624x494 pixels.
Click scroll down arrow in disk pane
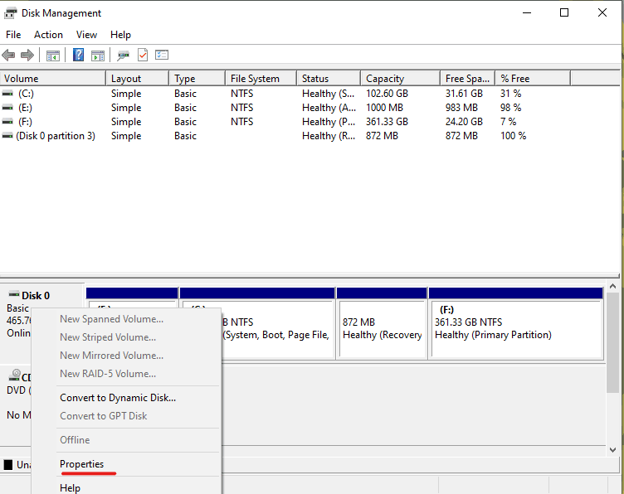613,450
